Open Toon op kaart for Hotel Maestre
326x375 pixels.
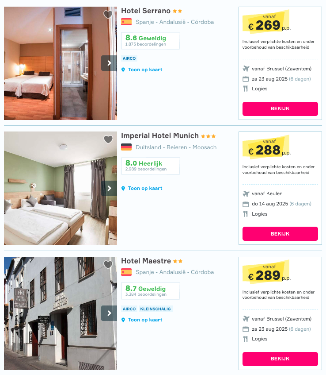tap(145, 320)
